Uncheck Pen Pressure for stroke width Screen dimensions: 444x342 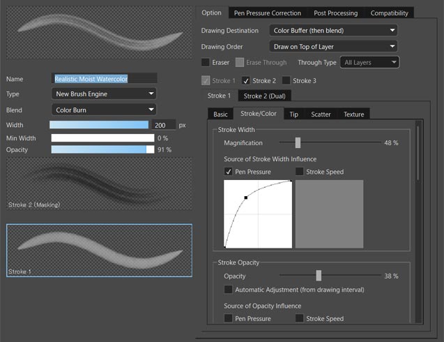(229, 172)
